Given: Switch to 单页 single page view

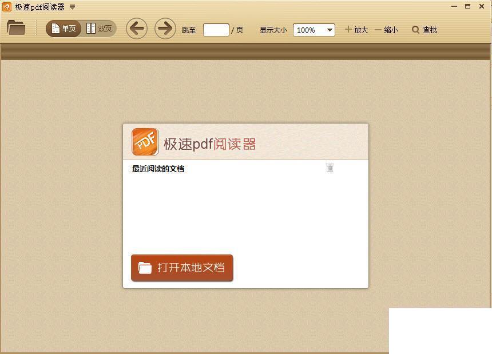Looking at the screenshot, I should [64, 29].
